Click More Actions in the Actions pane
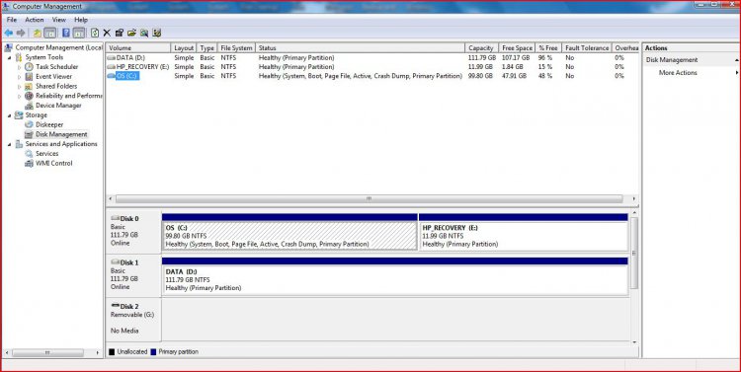The height and width of the screenshot is (372, 741). pos(678,73)
